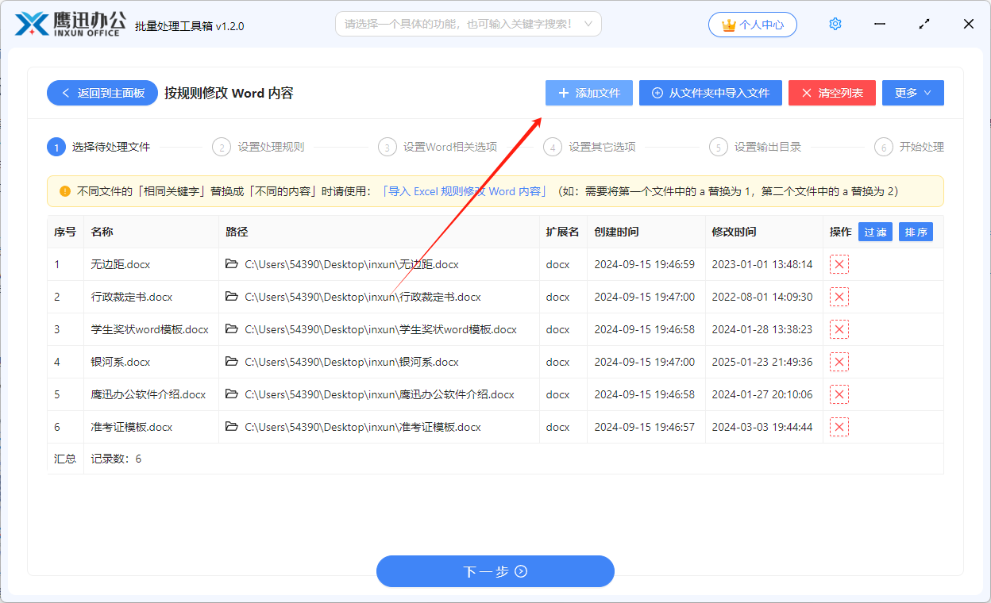This screenshot has width=991, height=603.
Task: Remove 准考证模板.docx with the X icon
Action: (839, 427)
